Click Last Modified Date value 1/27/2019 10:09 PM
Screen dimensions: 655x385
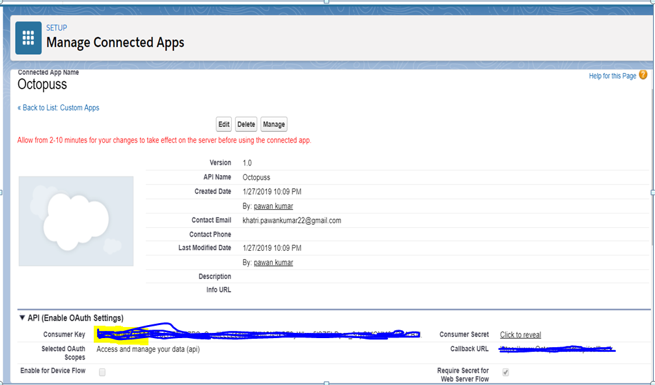272,248
